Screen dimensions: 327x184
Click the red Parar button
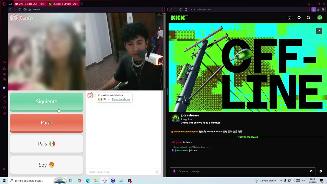[46, 123]
